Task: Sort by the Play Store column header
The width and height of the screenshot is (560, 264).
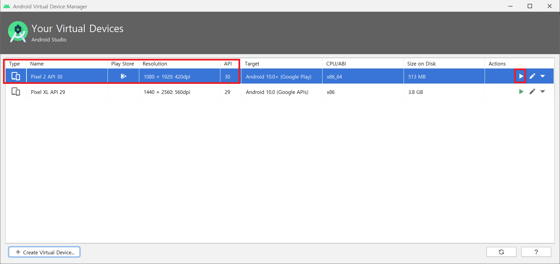Action: pos(123,64)
